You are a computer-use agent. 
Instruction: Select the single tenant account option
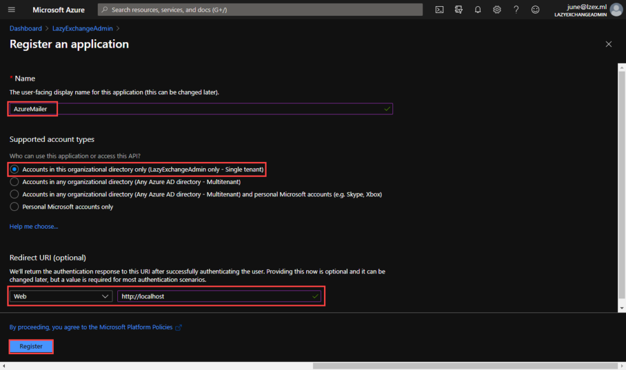(15, 169)
